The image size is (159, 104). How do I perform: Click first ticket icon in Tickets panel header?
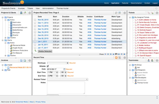149,13
